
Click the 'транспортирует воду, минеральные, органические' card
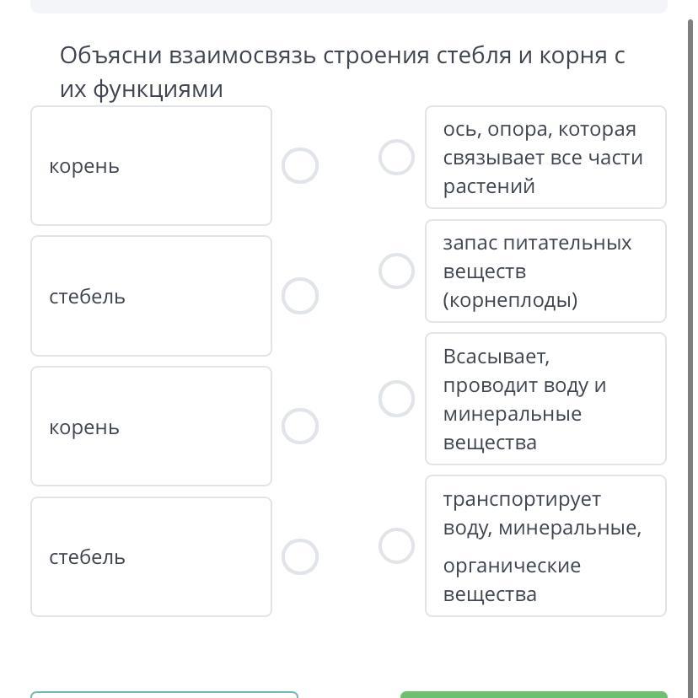click(545, 546)
